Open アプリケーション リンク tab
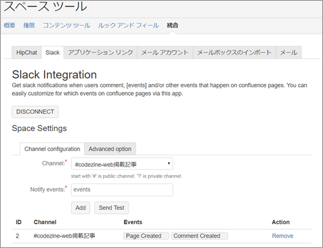The width and height of the screenshot is (323, 248). pyautogui.click(x=101, y=52)
